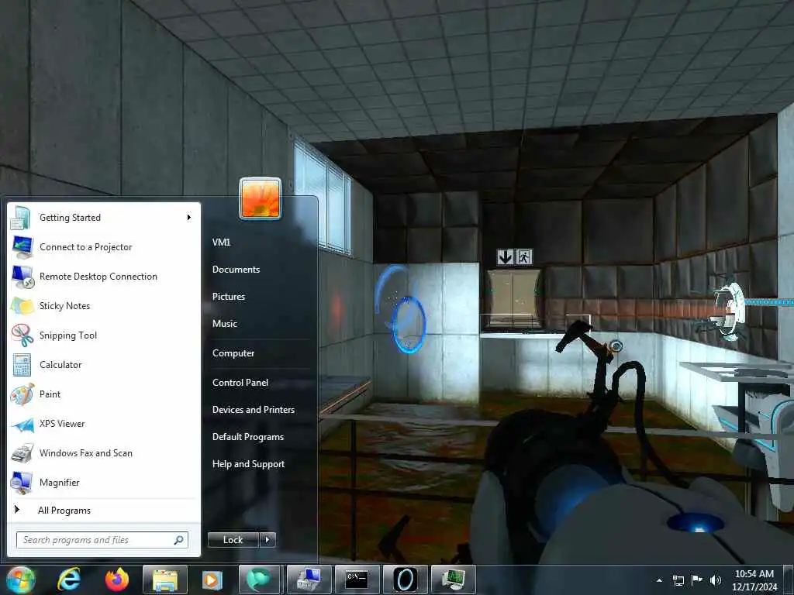Switch to the green-screen monitor taskbar app
This screenshot has width=794, height=595.
pos(453,580)
